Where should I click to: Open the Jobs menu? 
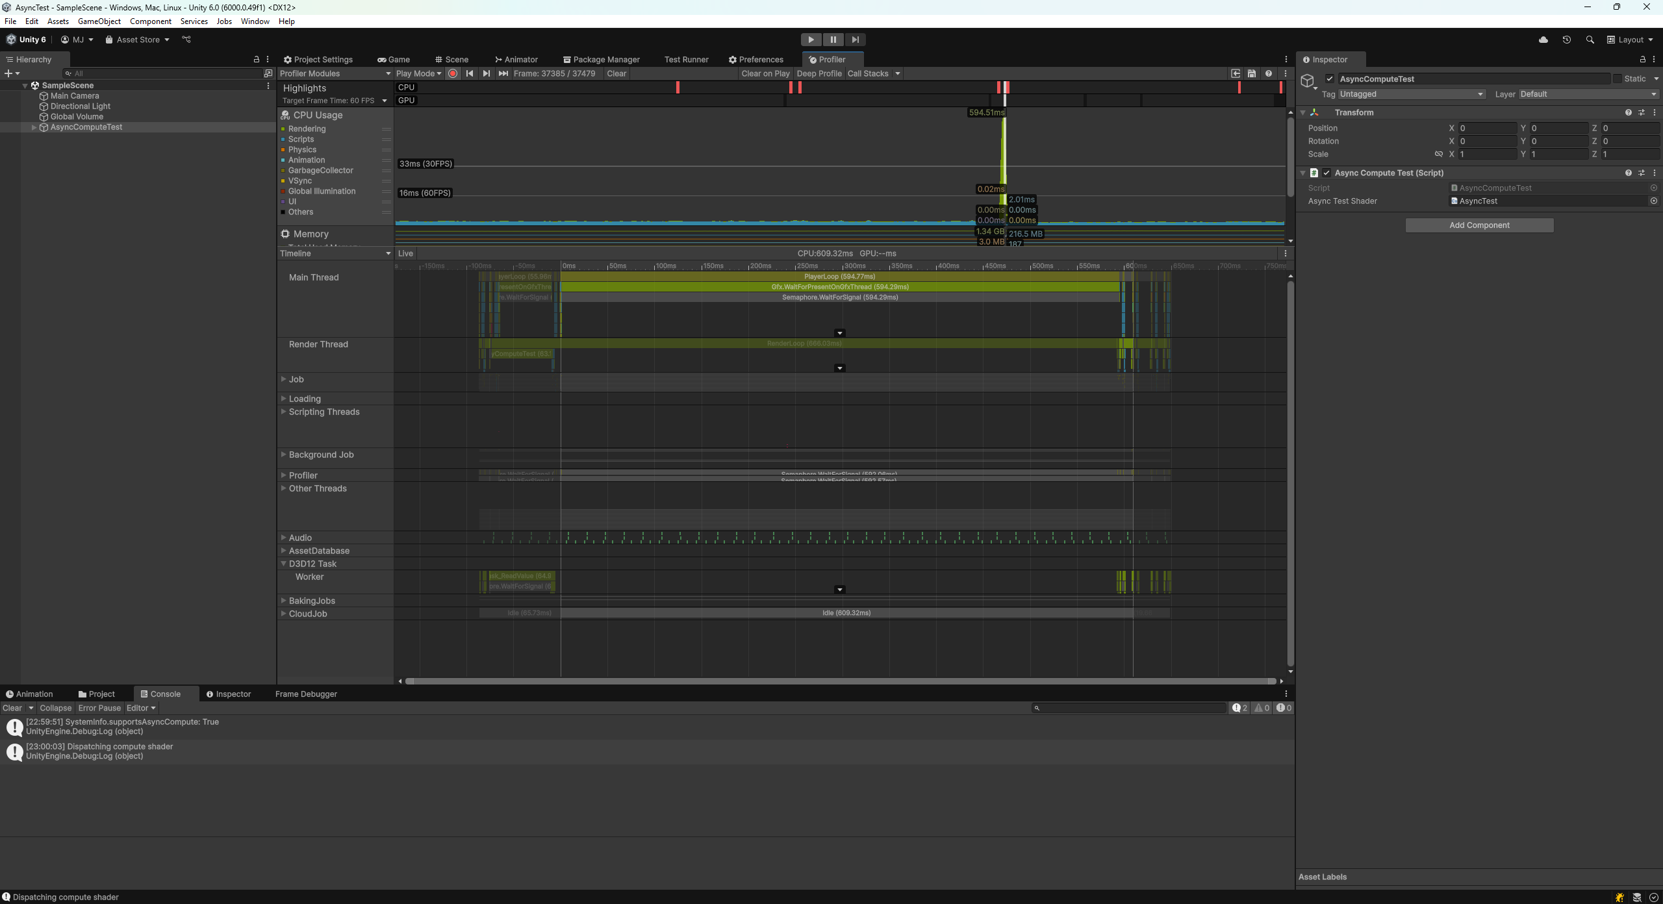(x=224, y=21)
